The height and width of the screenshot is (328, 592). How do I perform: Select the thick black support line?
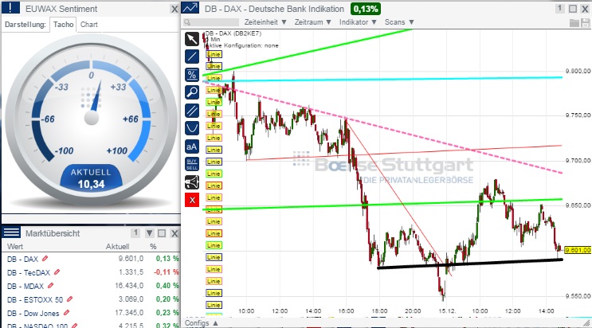click(470, 264)
